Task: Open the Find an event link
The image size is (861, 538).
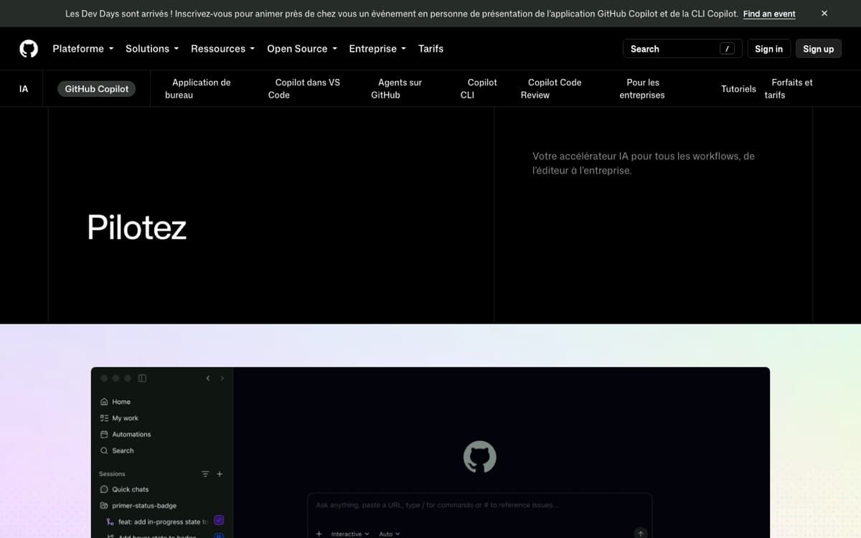Action: (x=769, y=14)
